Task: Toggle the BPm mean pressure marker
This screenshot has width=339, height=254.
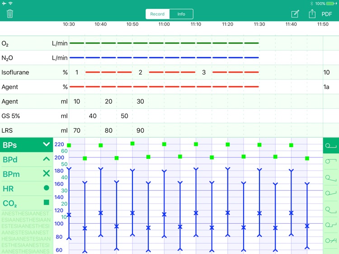Action: click(46, 174)
